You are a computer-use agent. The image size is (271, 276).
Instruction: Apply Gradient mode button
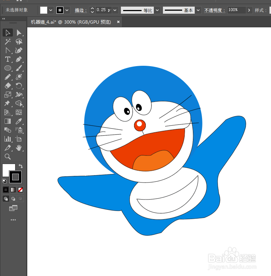pos(13,190)
